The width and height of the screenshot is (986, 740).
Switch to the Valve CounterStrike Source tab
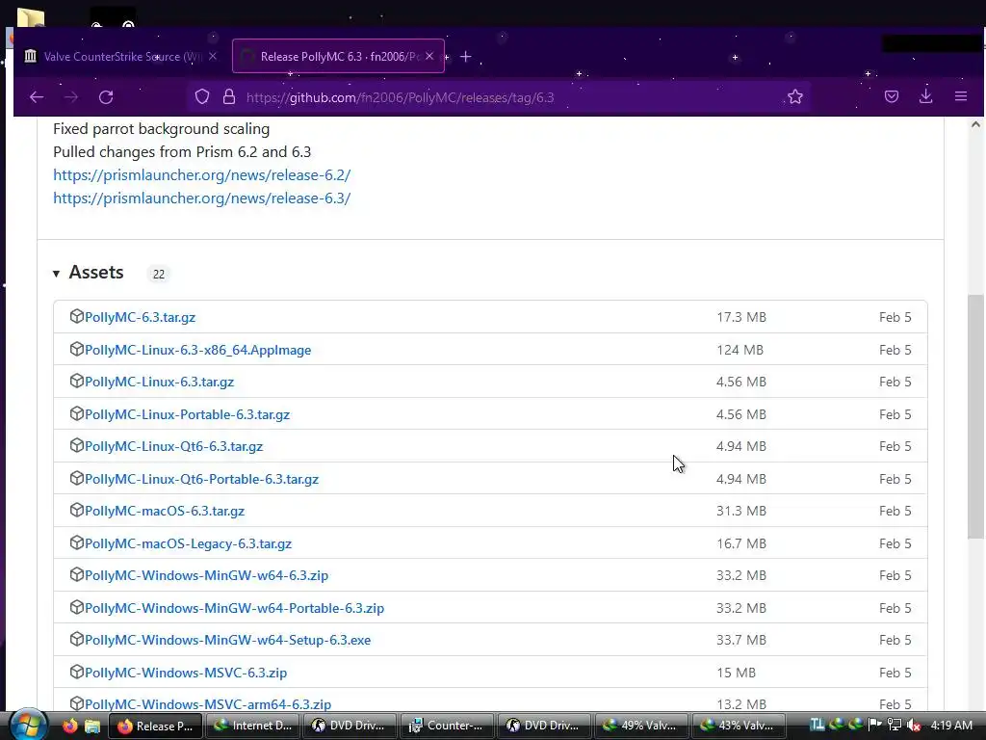pyautogui.click(x=119, y=56)
